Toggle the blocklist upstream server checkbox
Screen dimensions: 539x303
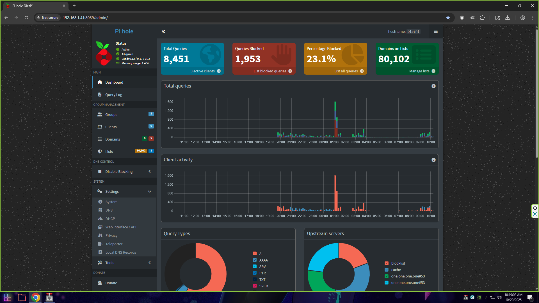(x=387, y=263)
